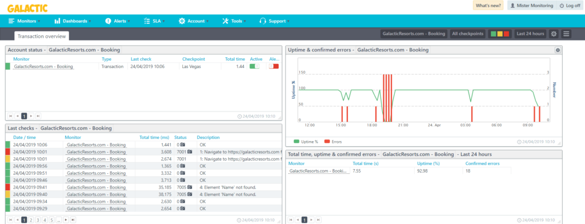Toggle the Errors series in the chart legend

pyautogui.click(x=333, y=142)
